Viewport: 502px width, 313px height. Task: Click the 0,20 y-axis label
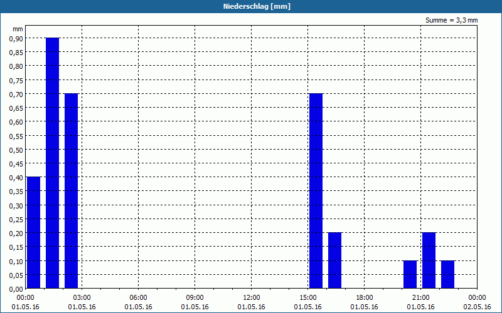pyautogui.click(x=16, y=233)
